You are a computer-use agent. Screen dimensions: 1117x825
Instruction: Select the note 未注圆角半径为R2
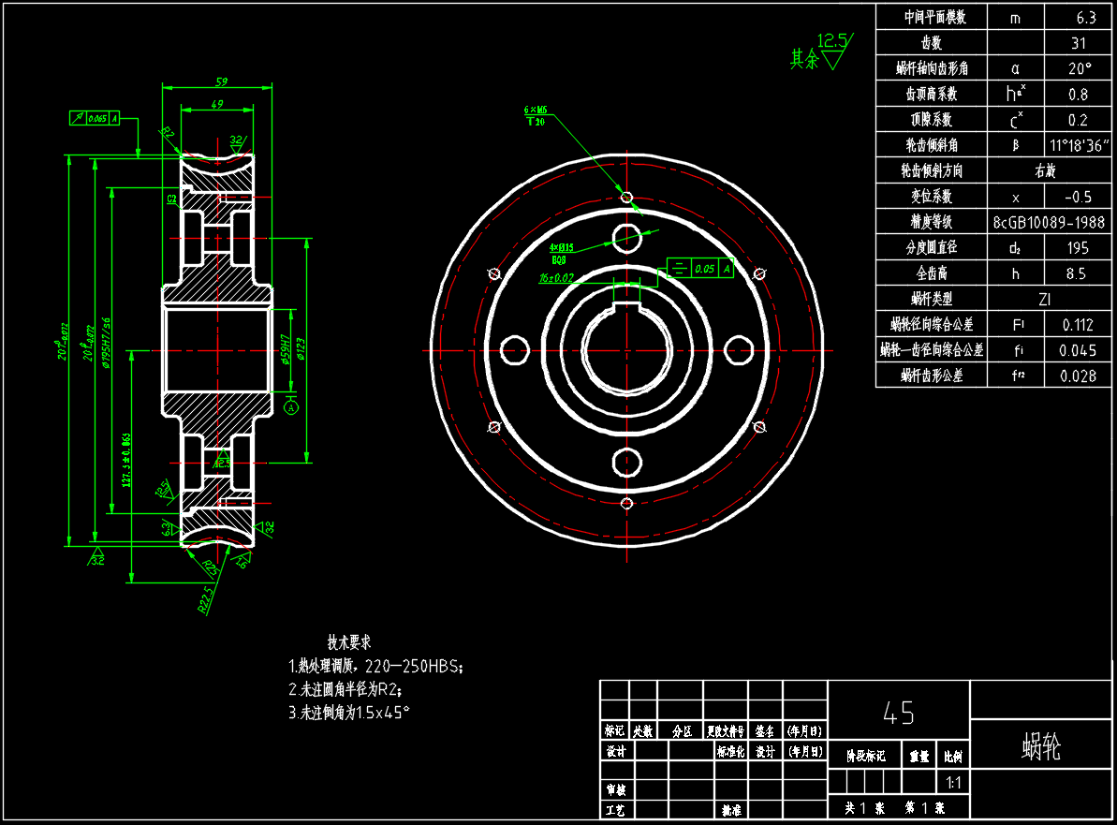click(345, 689)
